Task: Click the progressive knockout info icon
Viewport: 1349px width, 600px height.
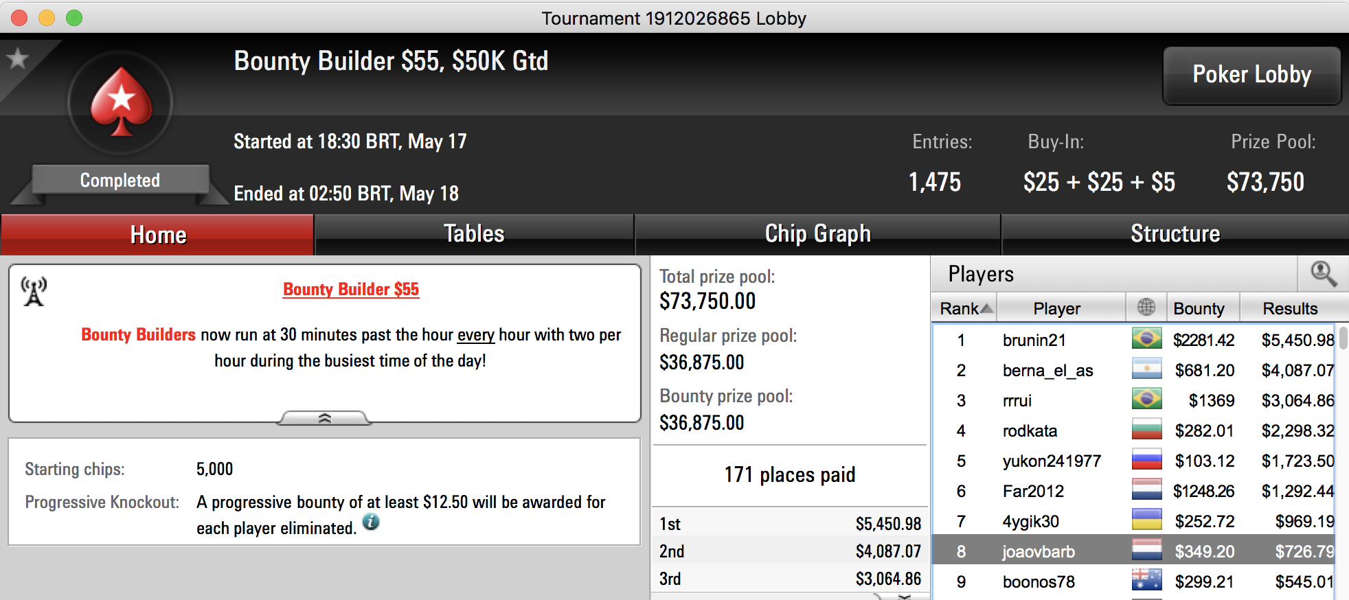Action: click(x=371, y=522)
